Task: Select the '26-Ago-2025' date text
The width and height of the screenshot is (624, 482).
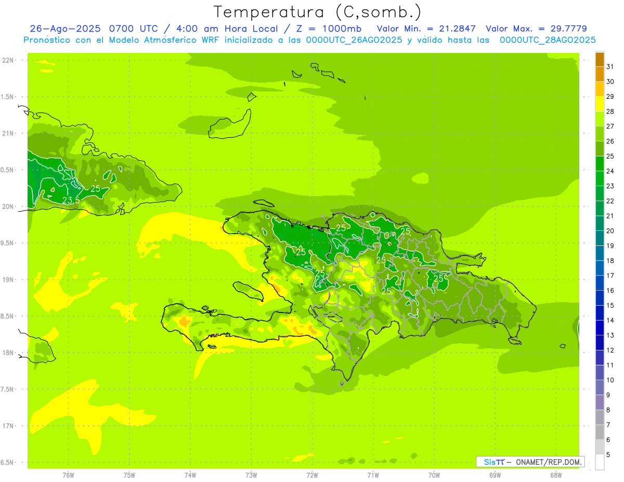Action: (x=66, y=29)
